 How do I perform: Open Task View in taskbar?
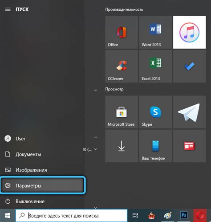click(135, 215)
